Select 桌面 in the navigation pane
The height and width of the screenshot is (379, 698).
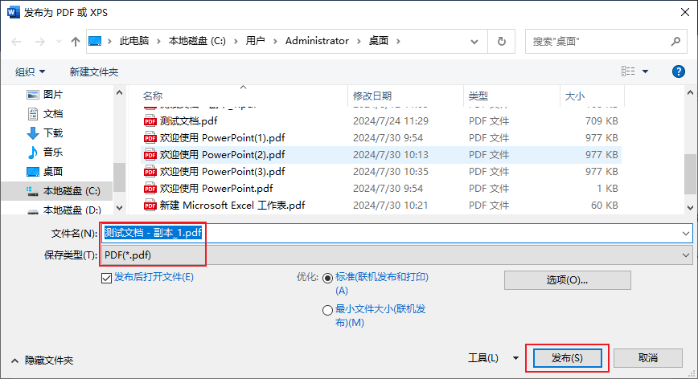(x=44, y=171)
